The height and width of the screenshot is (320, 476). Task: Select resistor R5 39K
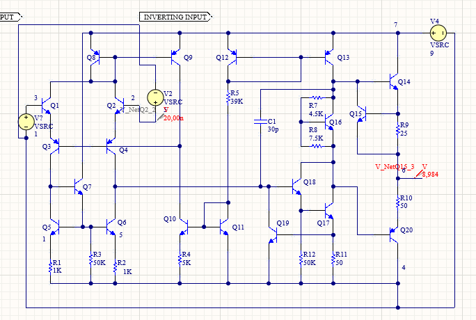228,97
